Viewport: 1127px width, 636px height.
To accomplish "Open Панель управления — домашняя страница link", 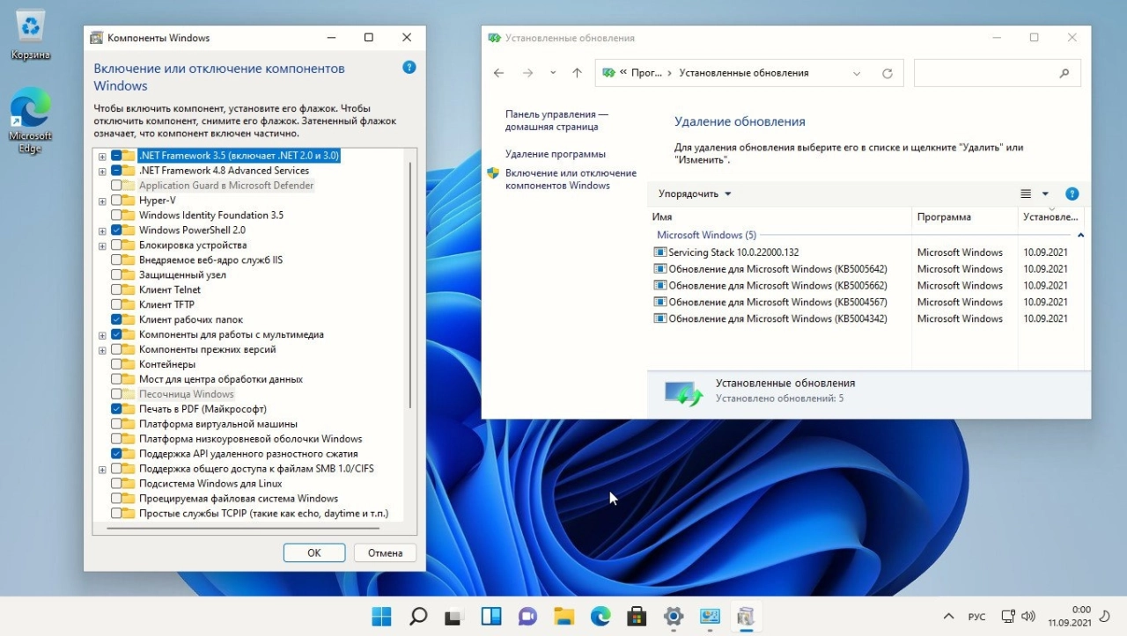I will pos(556,121).
